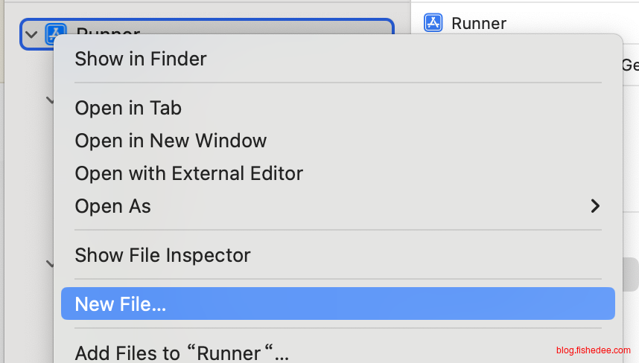Collapse the Runner project disclosure chevron
Screen dimensions: 639x363
(31, 34)
